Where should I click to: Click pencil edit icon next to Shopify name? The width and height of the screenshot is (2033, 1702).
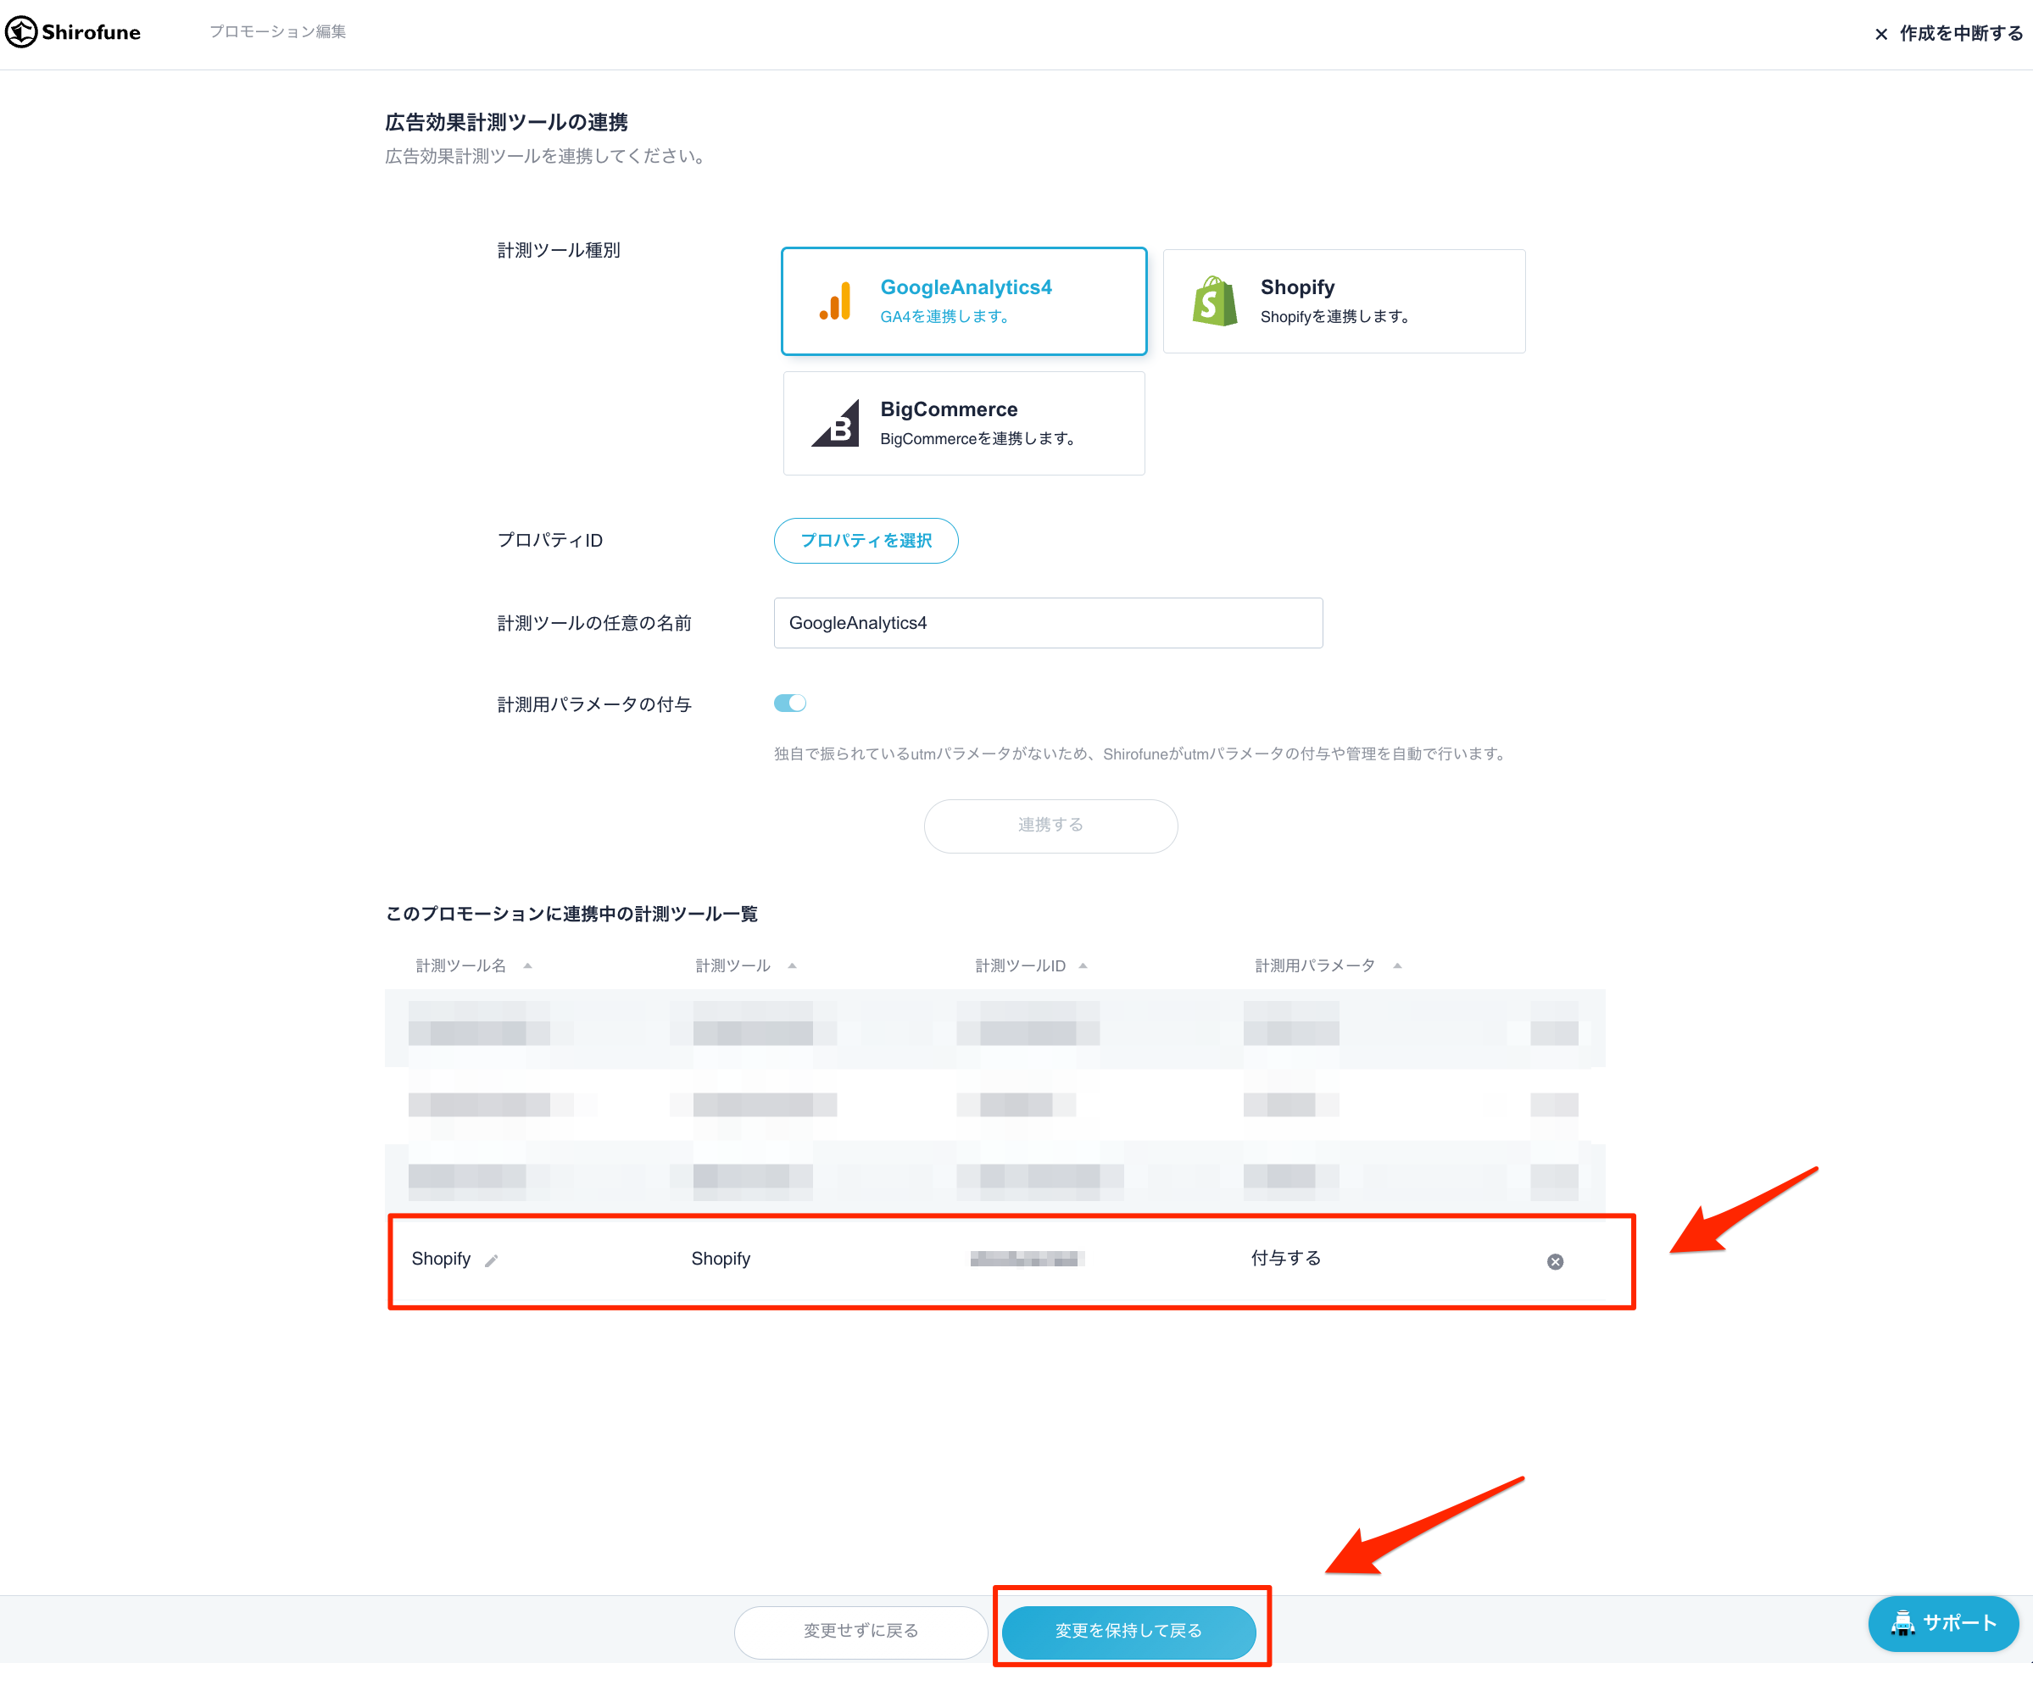492,1260
